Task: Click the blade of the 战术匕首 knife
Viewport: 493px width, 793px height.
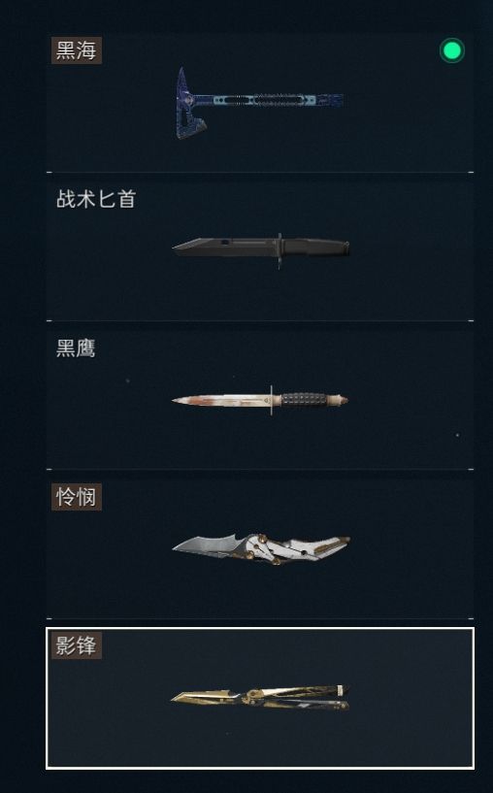Action: (x=223, y=247)
